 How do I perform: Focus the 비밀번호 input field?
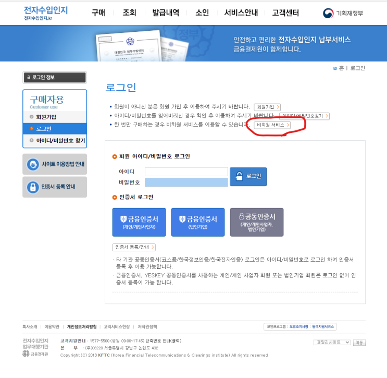pyautogui.click(x=186, y=182)
